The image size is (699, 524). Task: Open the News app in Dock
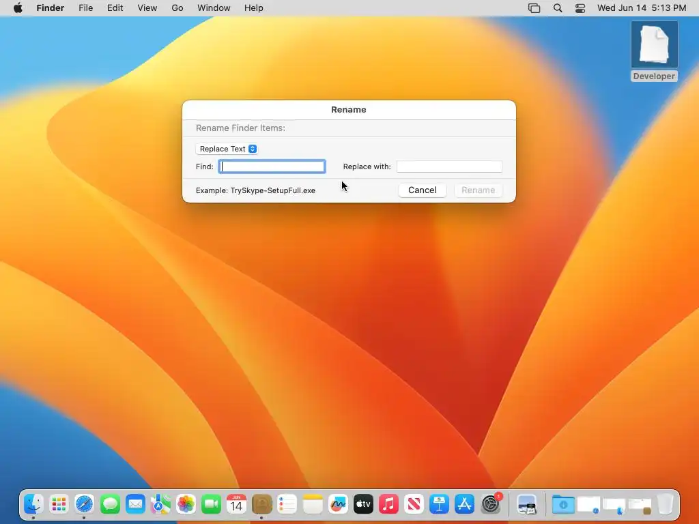pyautogui.click(x=414, y=504)
